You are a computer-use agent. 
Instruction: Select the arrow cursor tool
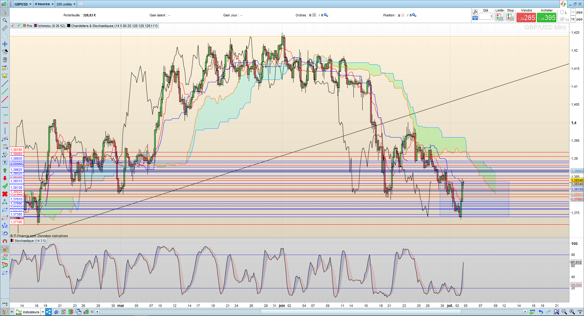5,12
